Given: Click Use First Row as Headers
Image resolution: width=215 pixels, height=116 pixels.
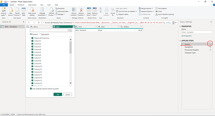Looking at the screenshot, I should (127, 12).
